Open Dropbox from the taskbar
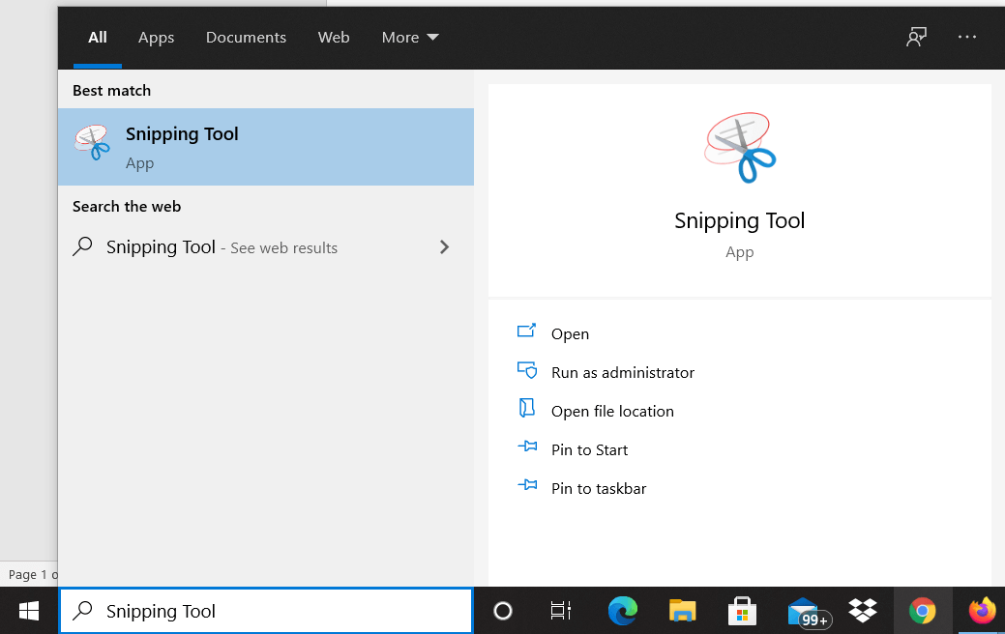The image size is (1005, 634). tap(863, 611)
